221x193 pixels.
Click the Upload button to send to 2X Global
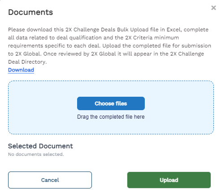pyautogui.click(x=169, y=180)
